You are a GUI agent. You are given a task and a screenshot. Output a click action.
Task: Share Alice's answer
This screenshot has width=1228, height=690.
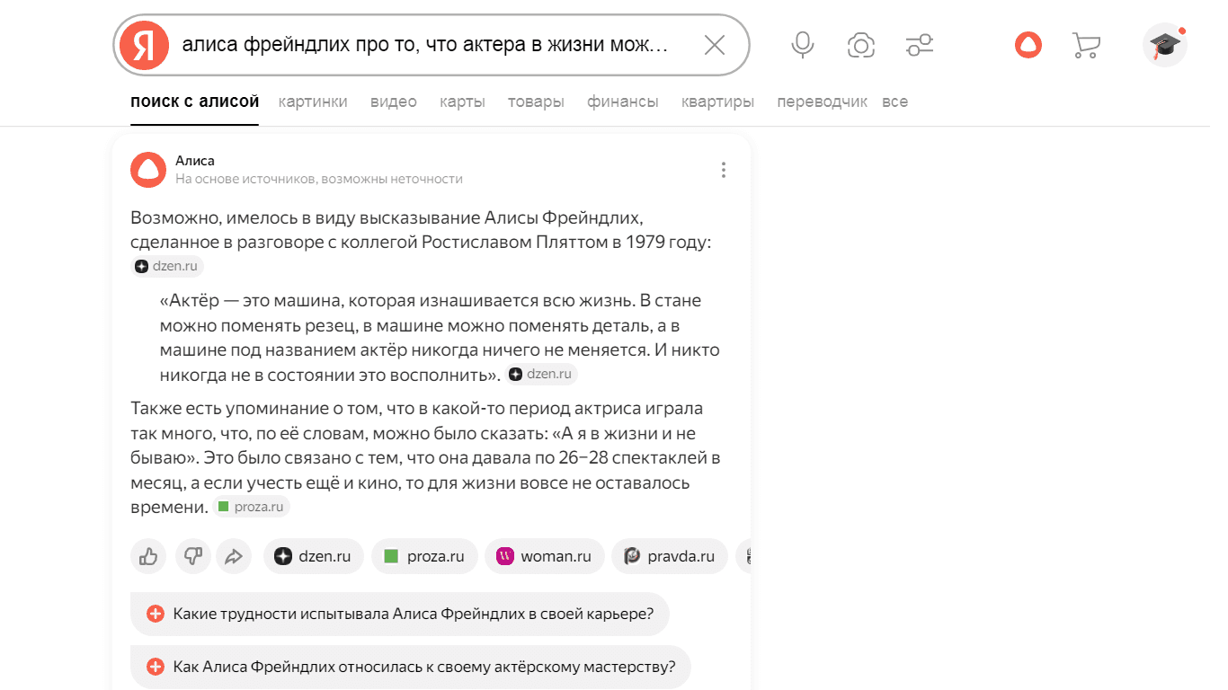pyautogui.click(x=234, y=556)
